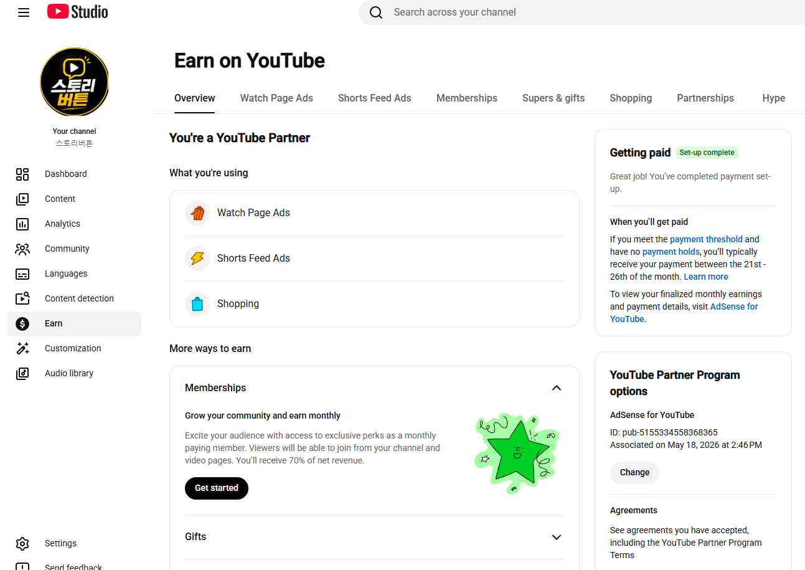
Task: Open the Partnerships tab
Action: coord(705,98)
